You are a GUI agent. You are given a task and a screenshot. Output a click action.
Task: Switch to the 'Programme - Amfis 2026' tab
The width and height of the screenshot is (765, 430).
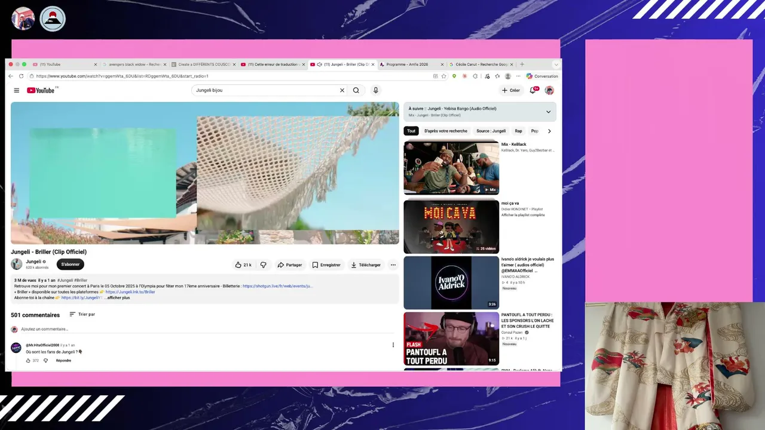click(x=412, y=64)
